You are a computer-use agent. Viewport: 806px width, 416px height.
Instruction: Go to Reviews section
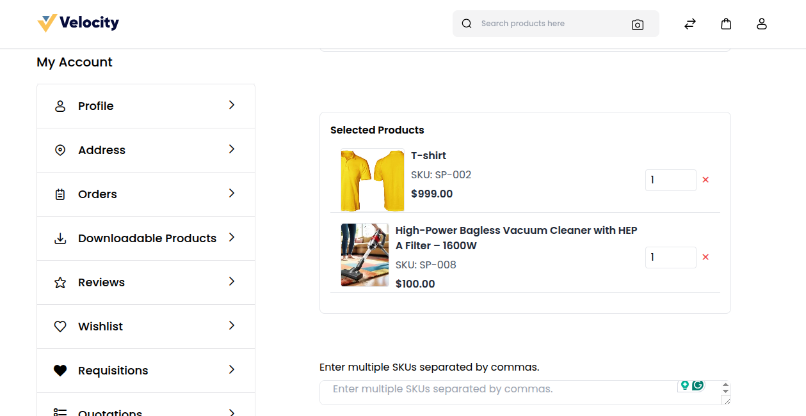click(101, 282)
